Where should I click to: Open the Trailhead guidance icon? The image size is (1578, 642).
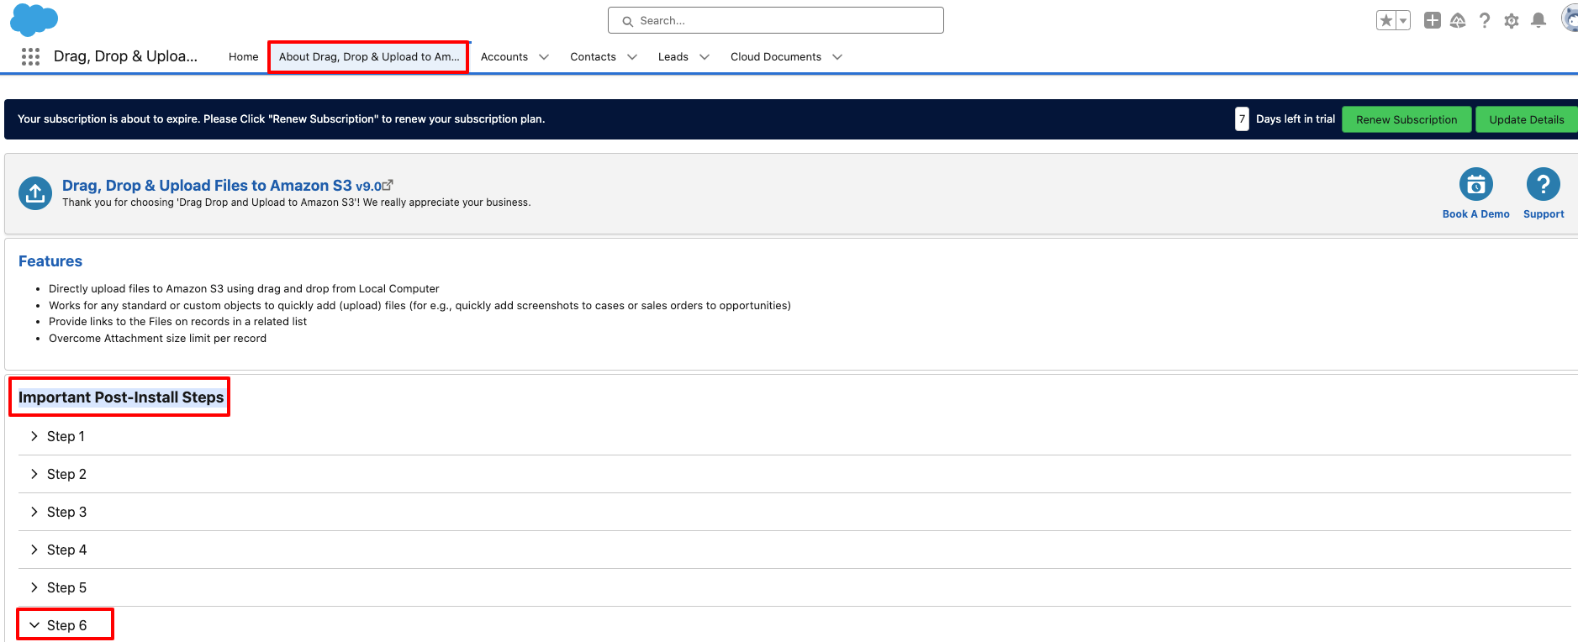(x=1459, y=20)
